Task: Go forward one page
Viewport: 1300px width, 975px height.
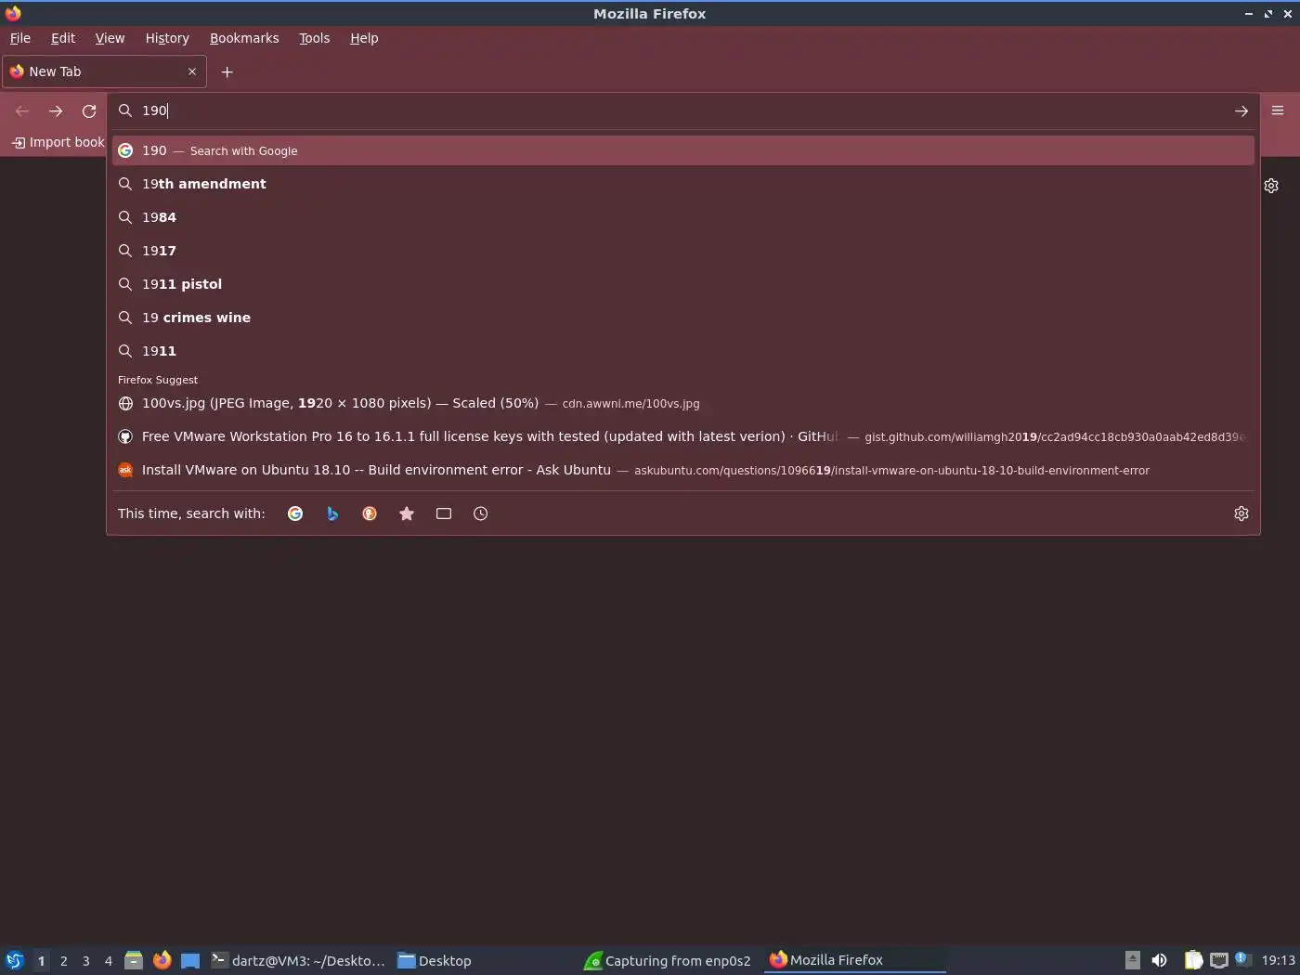Action: (x=56, y=110)
